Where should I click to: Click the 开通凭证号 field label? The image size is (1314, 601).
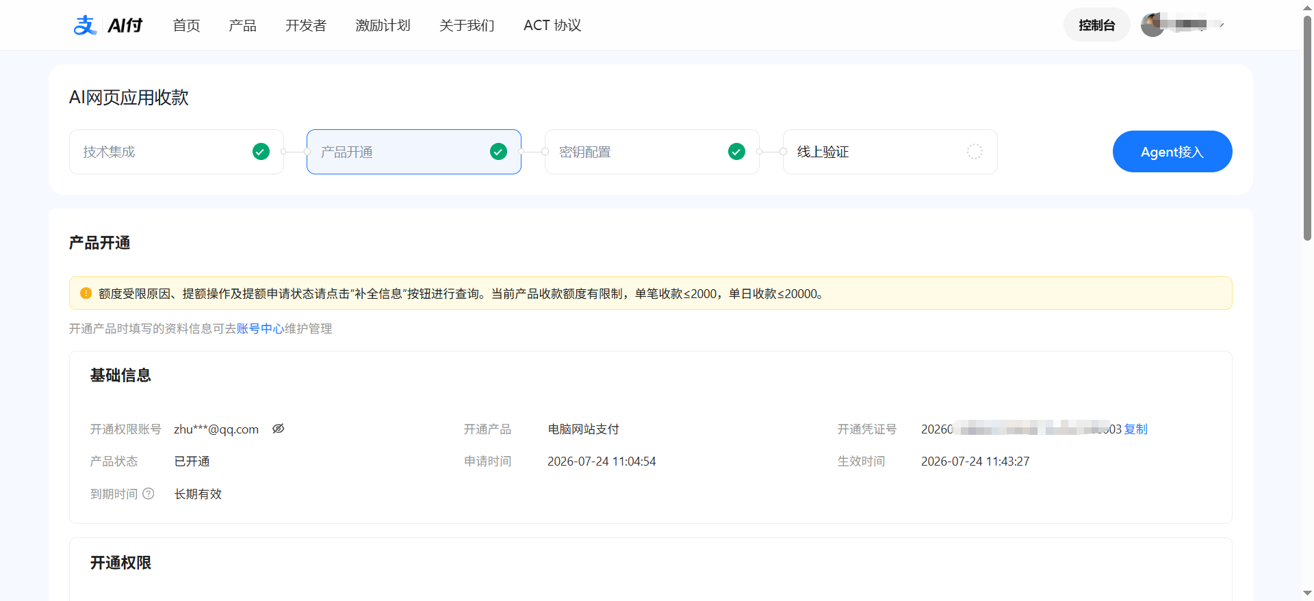coord(867,429)
